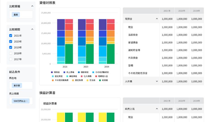Click the 500万円以上 sales scale tag
The width and height of the screenshot is (210, 122).
tap(20, 101)
